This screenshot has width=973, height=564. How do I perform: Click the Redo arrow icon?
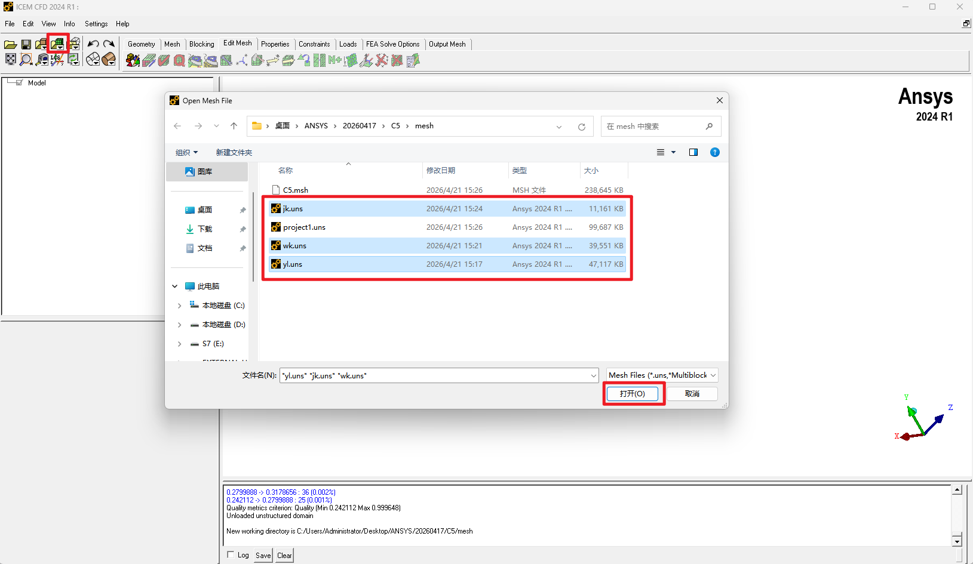click(x=109, y=44)
